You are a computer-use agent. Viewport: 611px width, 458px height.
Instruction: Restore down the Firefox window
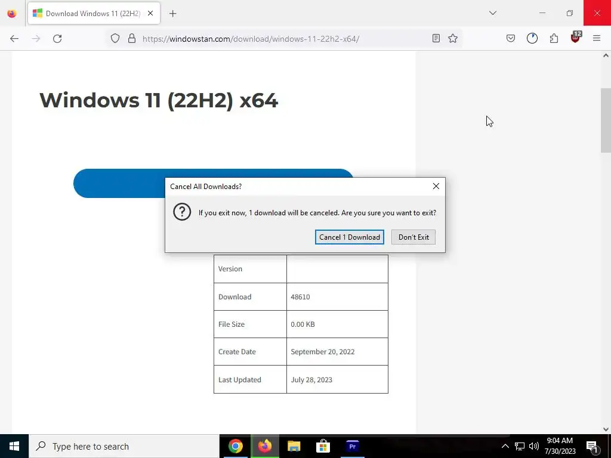pos(570,13)
